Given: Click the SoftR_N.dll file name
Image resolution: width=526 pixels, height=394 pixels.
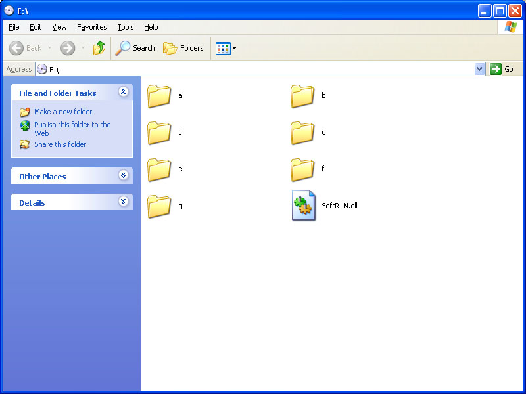Looking at the screenshot, I should pos(339,206).
